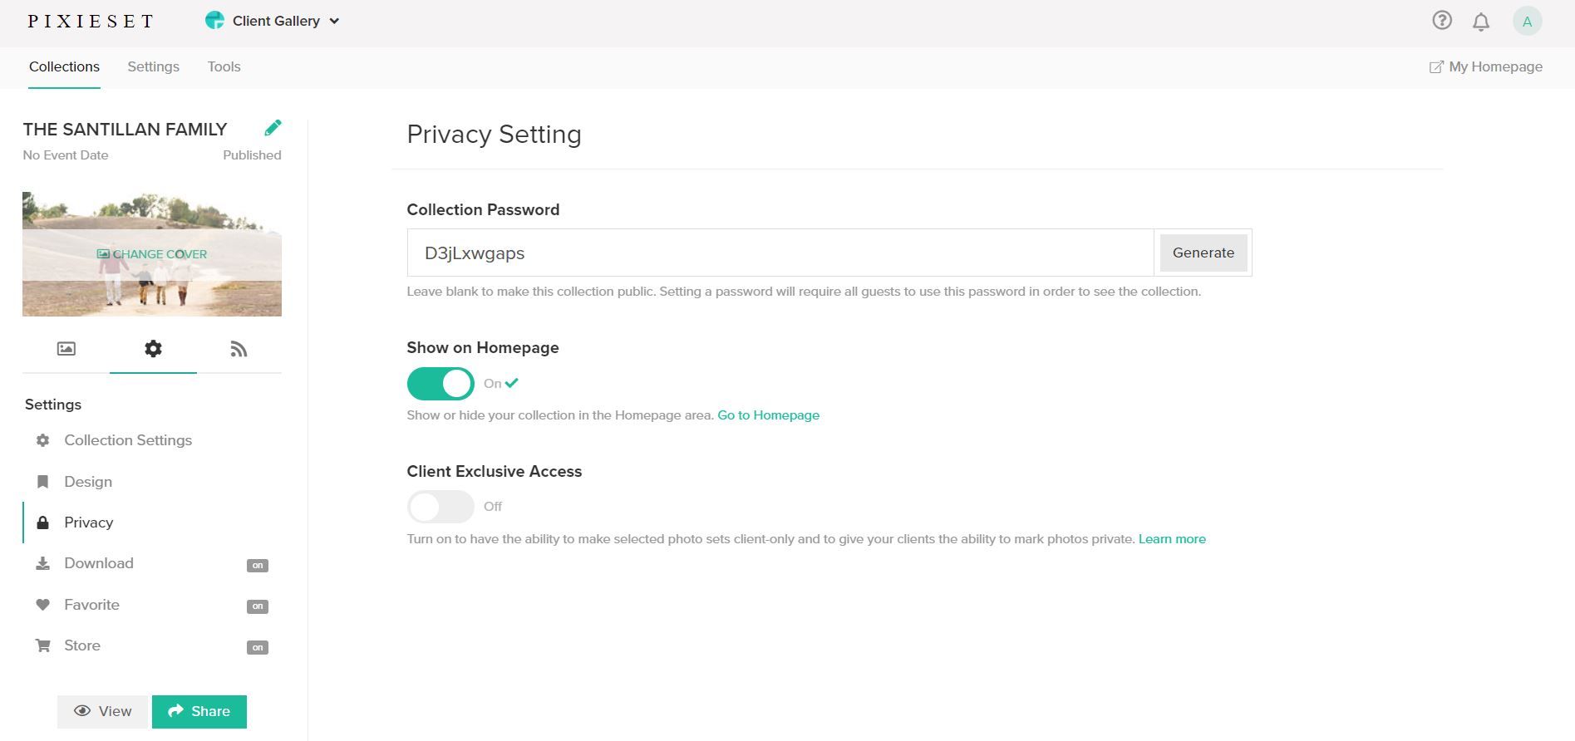Click the Generate password button

coord(1203,253)
